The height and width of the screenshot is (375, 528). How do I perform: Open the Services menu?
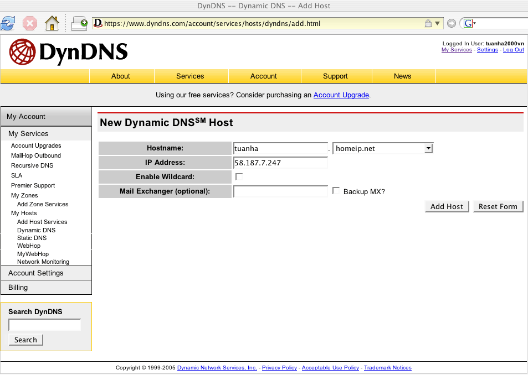(x=190, y=76)
